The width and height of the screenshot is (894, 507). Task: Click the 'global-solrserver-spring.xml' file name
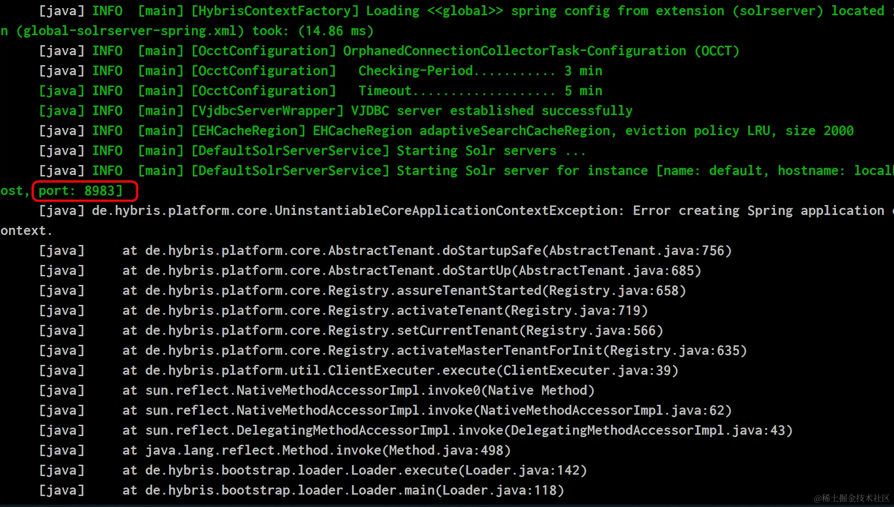coord(130,31)
